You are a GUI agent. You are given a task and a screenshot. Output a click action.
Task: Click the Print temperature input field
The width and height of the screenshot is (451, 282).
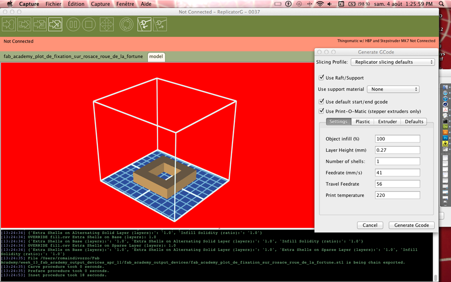point(397,195)
